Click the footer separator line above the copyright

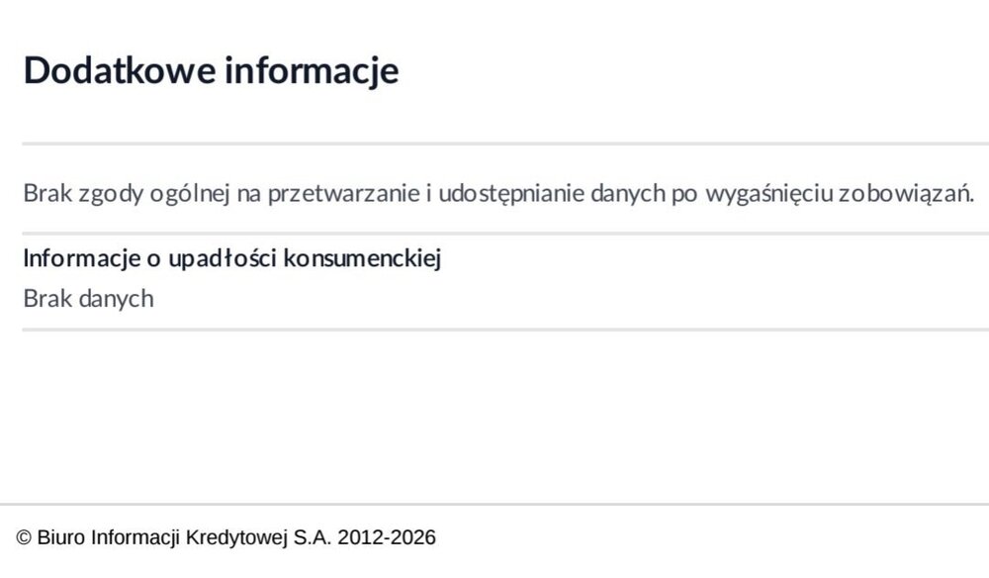[x=494, y=504]
